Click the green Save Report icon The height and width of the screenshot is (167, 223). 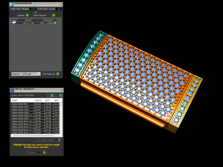[53, 15]
